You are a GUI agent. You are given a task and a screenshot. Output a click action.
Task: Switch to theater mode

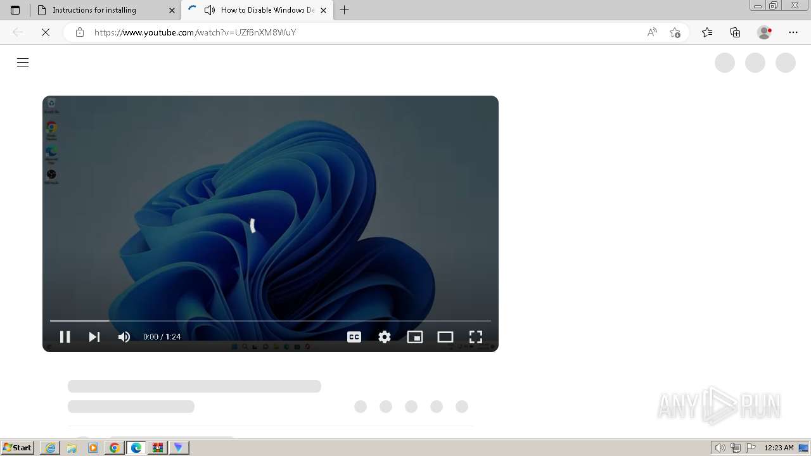(x=445, y=337)
